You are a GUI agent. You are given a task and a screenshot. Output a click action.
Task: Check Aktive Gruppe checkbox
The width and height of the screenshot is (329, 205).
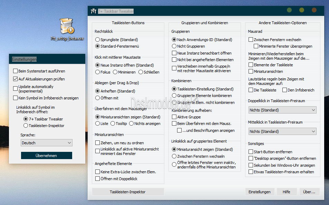(x=174, y=117)
